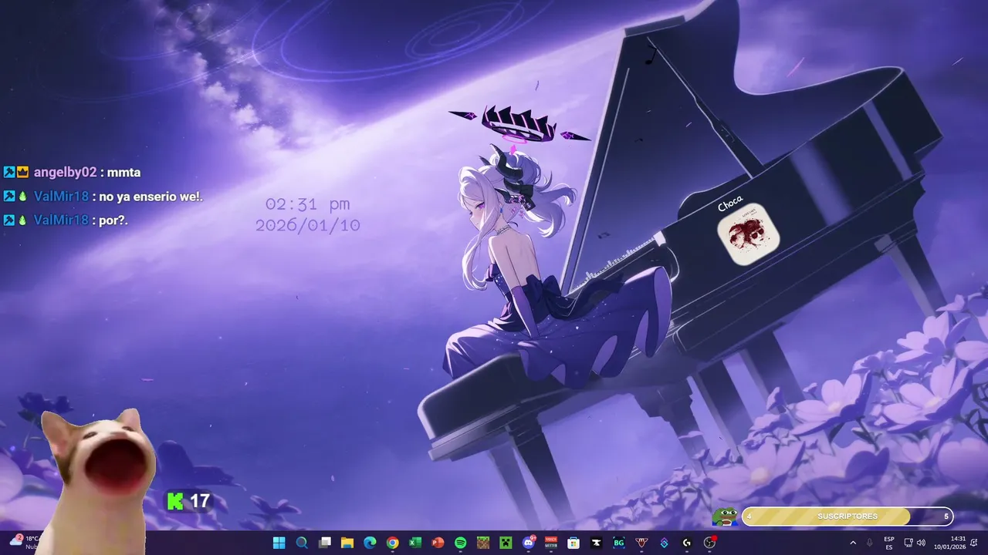Open the red triangle mask app icon
Viewport: 988px width, 555px height.
click(641, 543)
